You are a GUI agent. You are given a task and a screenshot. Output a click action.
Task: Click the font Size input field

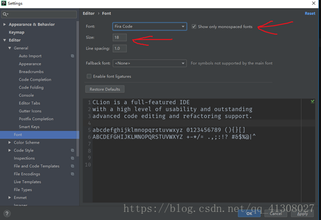[119, 38]
